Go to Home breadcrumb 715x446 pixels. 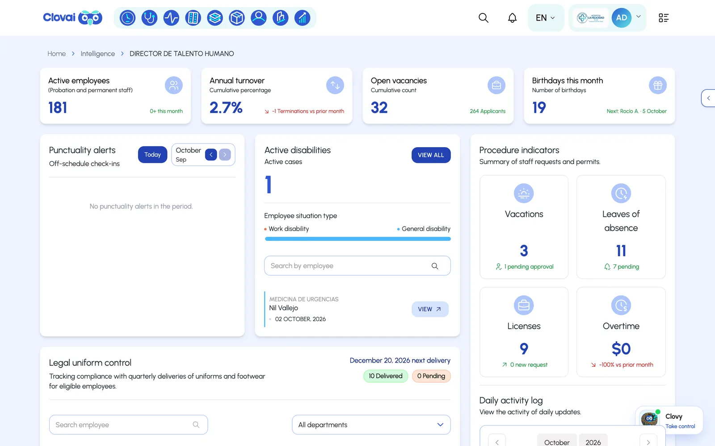coord(57,54)
